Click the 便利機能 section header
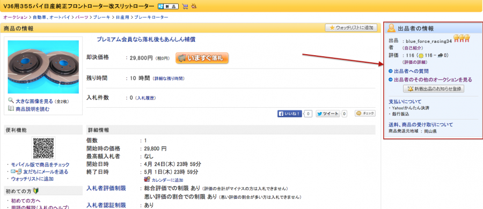 (43, 130)
